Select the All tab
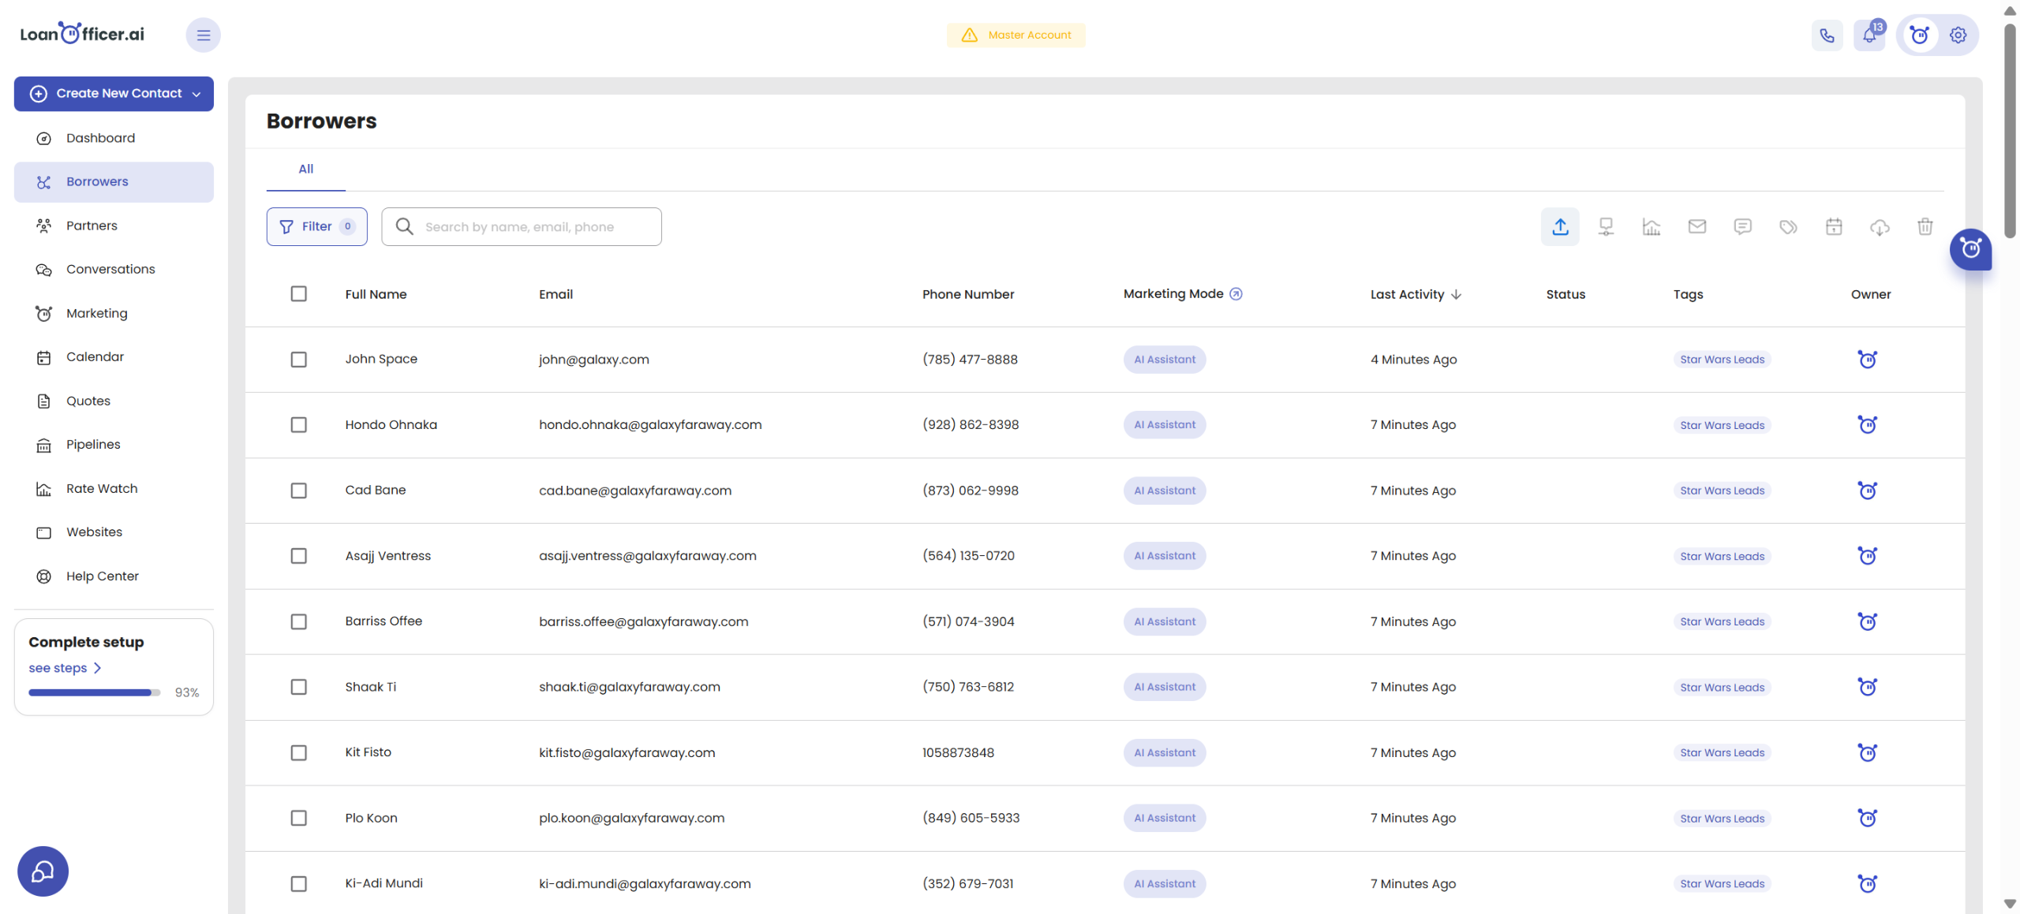This screenshot has height=914, width=2020. click(x=305, y=170)
